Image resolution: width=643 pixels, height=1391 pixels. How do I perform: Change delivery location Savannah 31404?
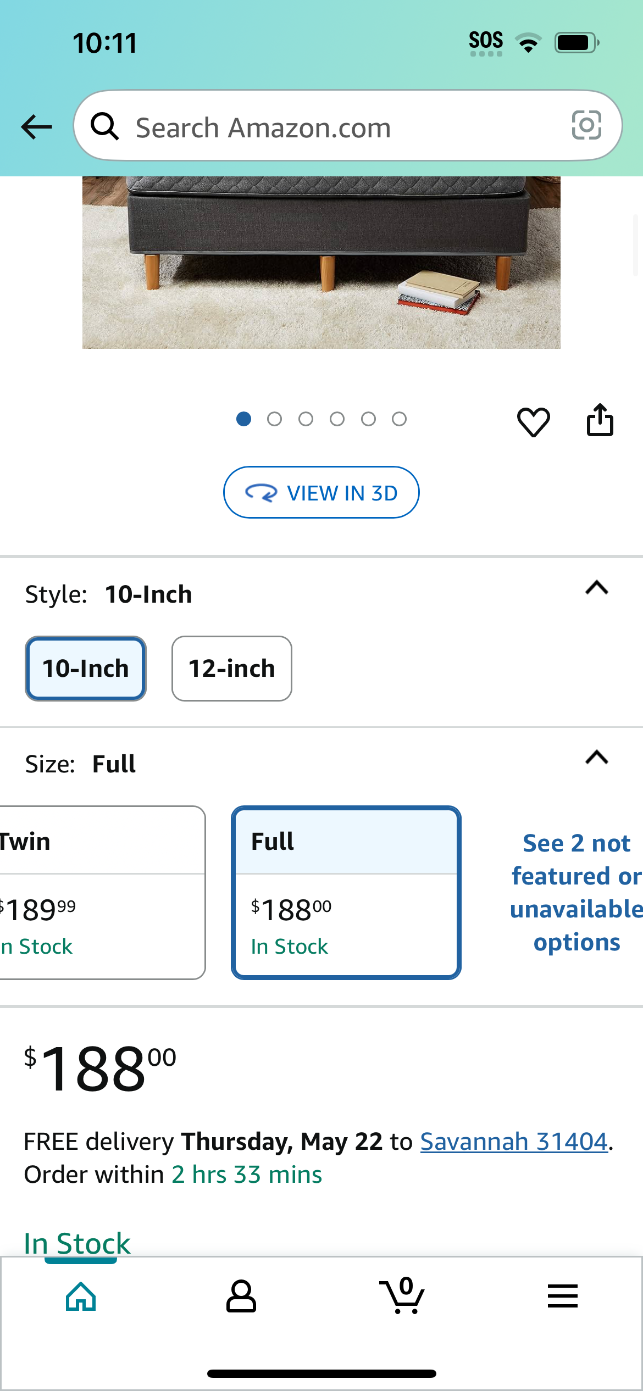[514, 1141]
